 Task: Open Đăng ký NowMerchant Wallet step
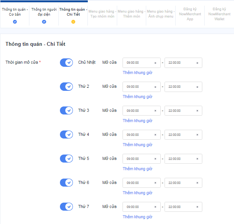click(x=219, y=14)
